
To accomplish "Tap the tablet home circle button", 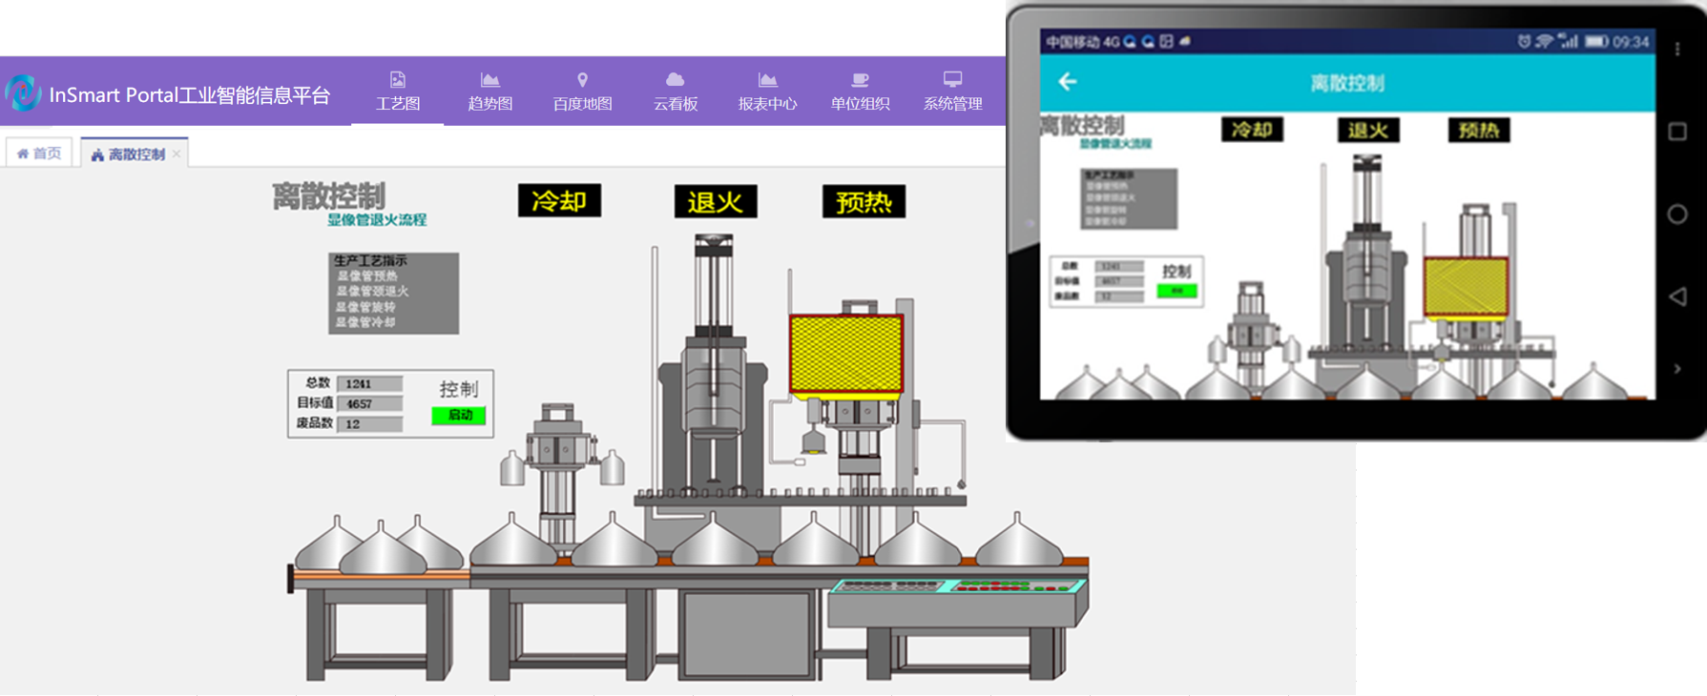I will (x=1677, y=215).
